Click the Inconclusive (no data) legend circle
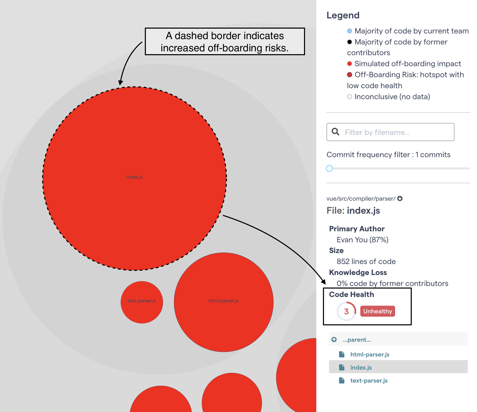This screenshot has width=477, height=412. (350, 97)
